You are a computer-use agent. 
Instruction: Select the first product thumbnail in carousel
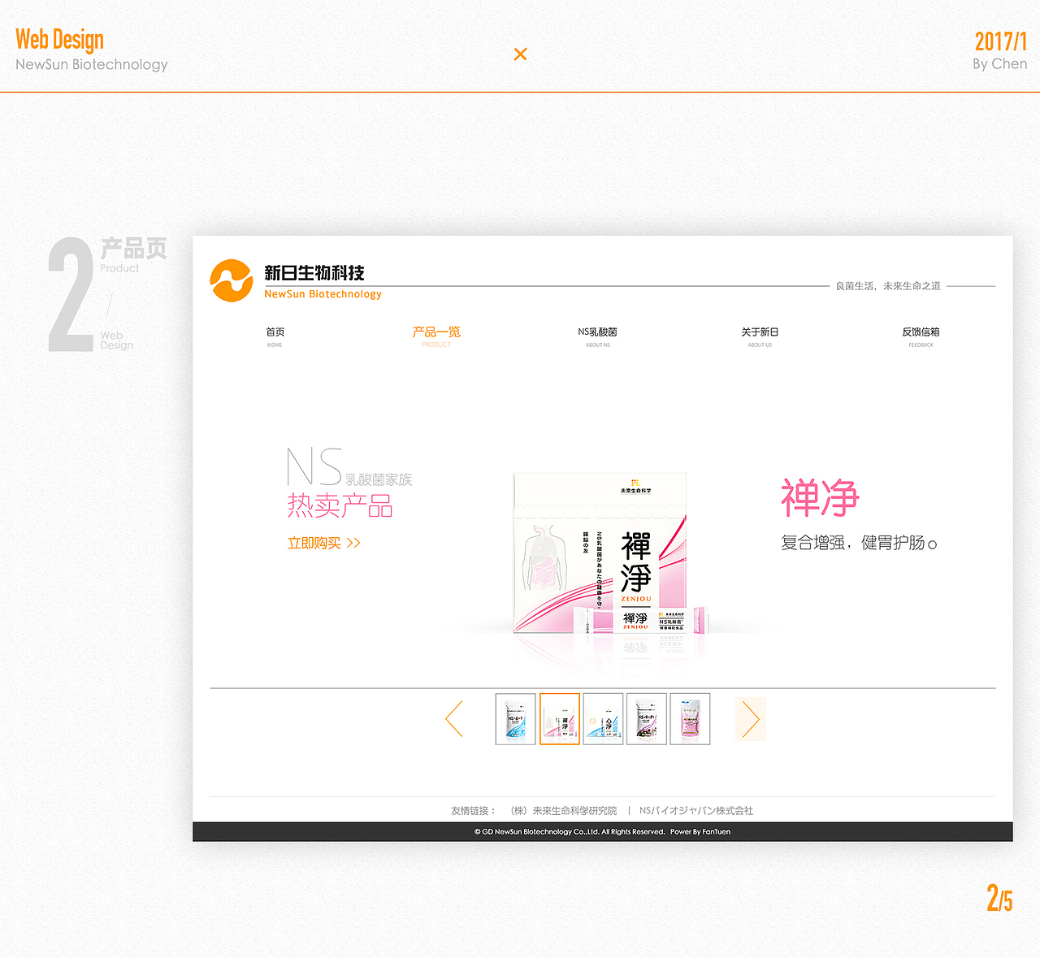[x=516, y=719]
